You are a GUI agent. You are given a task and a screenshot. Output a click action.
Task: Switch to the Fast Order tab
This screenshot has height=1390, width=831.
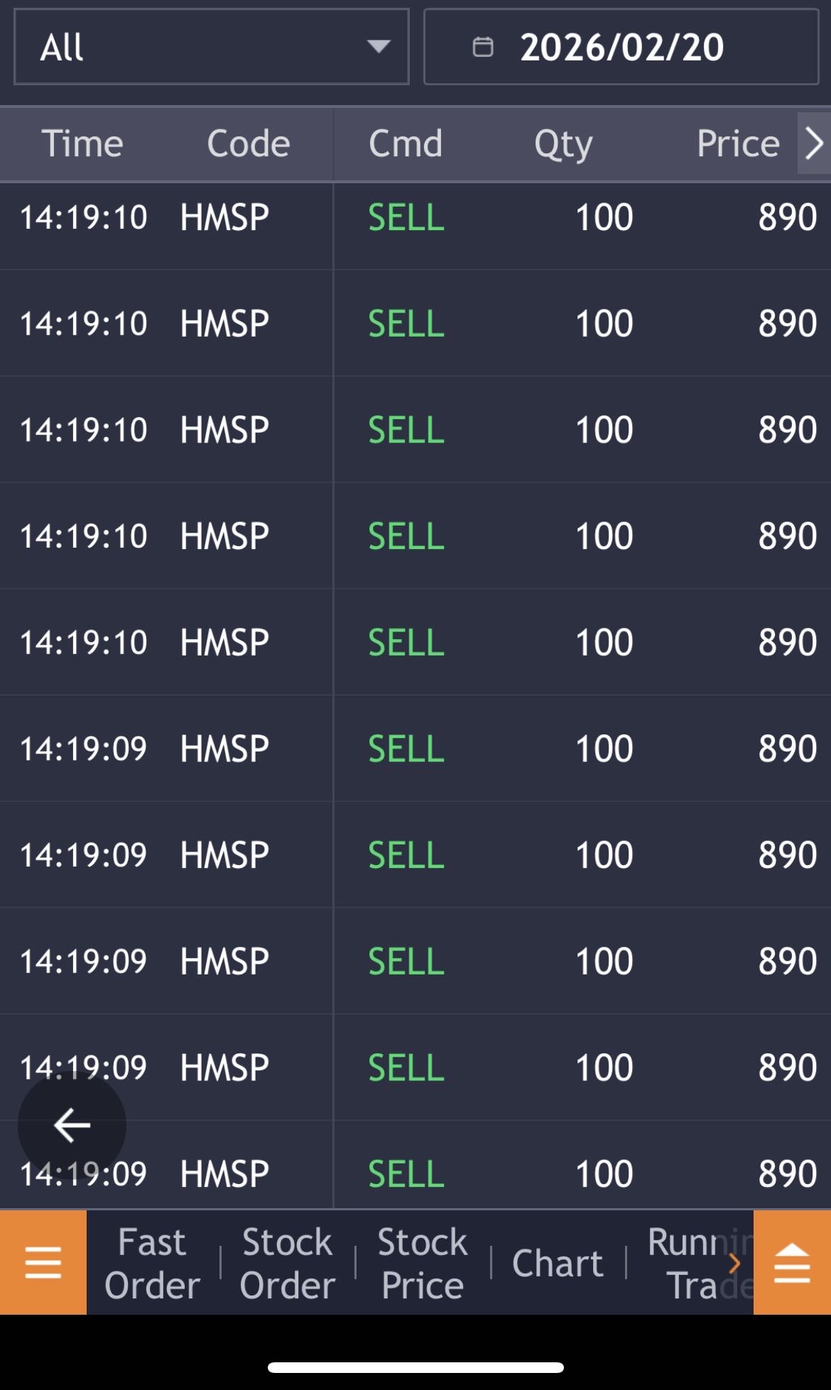pyautogui.click(x=152, y=1263)
